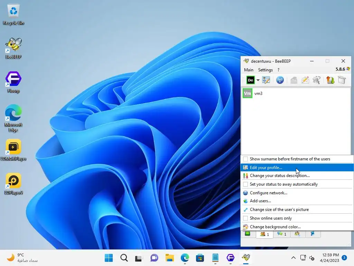Switch to the blue scroll saved chats tab
354x266 pixels.
(313, 234)
